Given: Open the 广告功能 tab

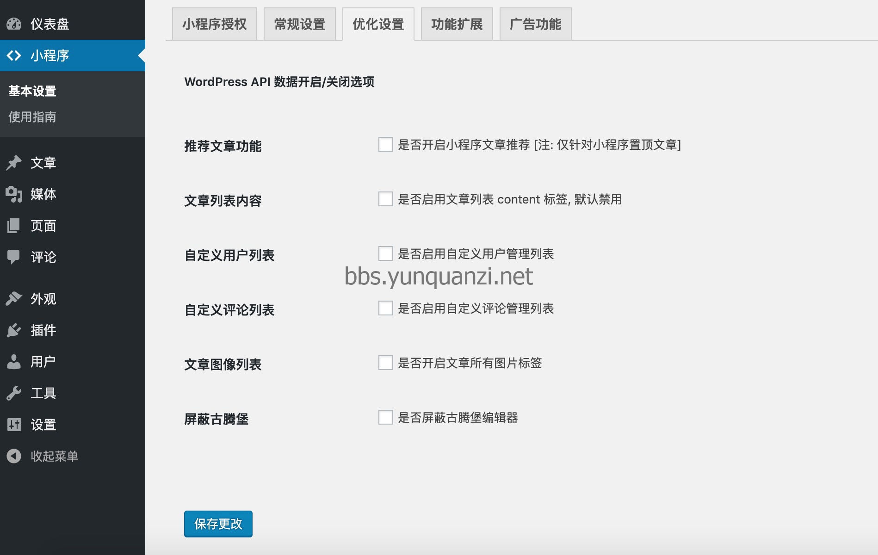Looking at the screenshot, I should click(x=535, y=24).
